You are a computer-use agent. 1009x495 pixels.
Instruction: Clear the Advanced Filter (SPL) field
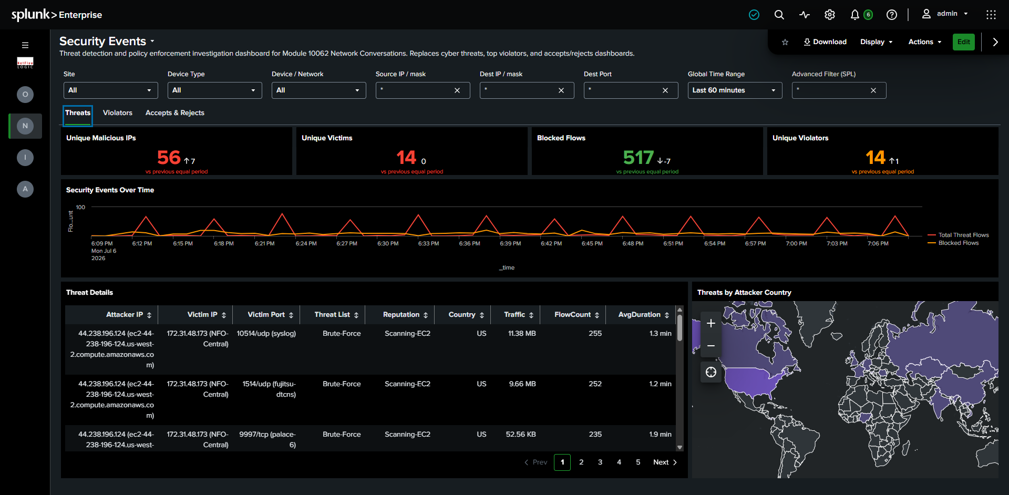pos(873,90)
